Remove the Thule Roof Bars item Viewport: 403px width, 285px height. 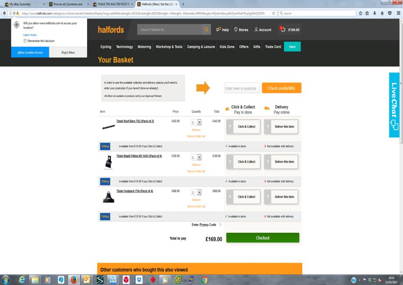pos(196,130)
